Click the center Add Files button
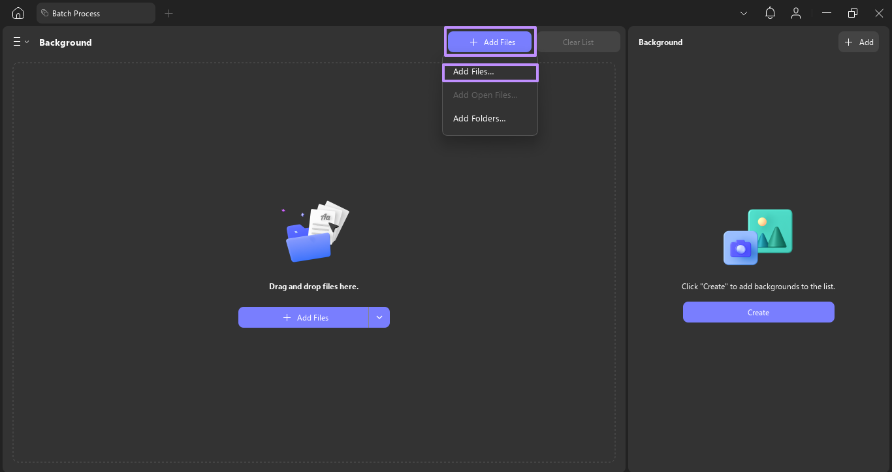Image resolution: width=892 pixels, height=472 pixels. pos(305,317)
